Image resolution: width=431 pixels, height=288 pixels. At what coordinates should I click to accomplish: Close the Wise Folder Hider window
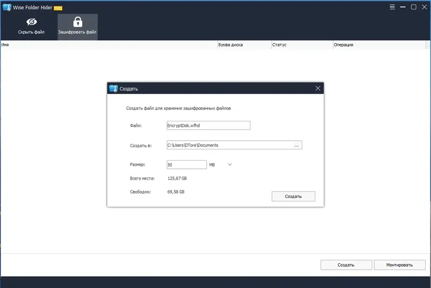point(424,7)
